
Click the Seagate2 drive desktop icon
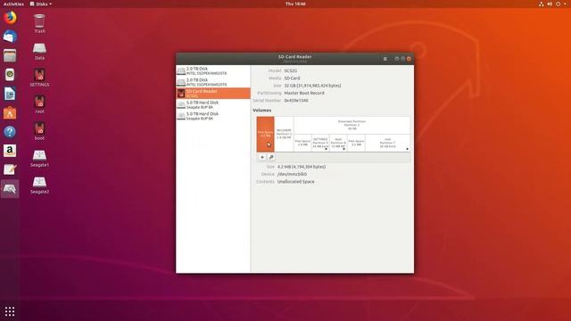pos(39,185)
